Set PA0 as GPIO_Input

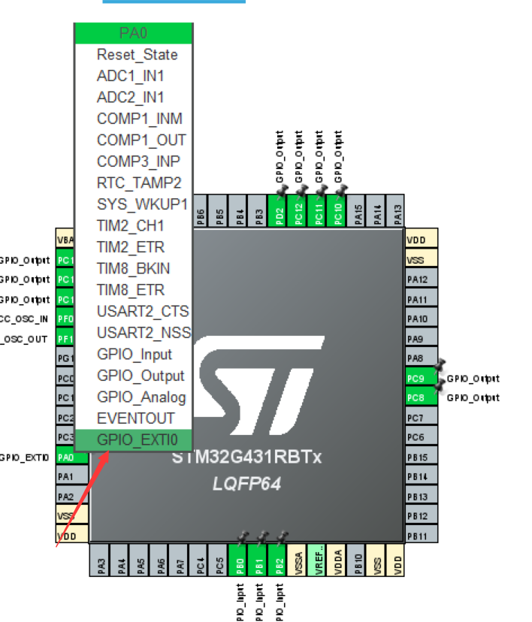tap(133, 355)
